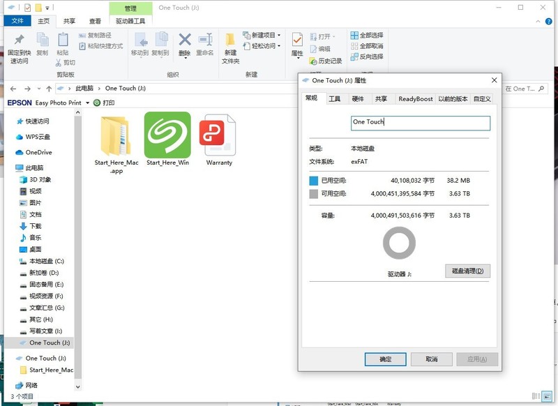Open Previous Versions tab
558x406 pixels.
coord(453,99)
